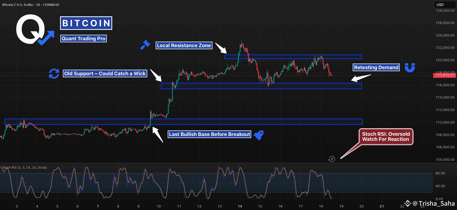Click the 120,000.00 price axis label
Screen dimensions: 457x210
pos(445,60)
